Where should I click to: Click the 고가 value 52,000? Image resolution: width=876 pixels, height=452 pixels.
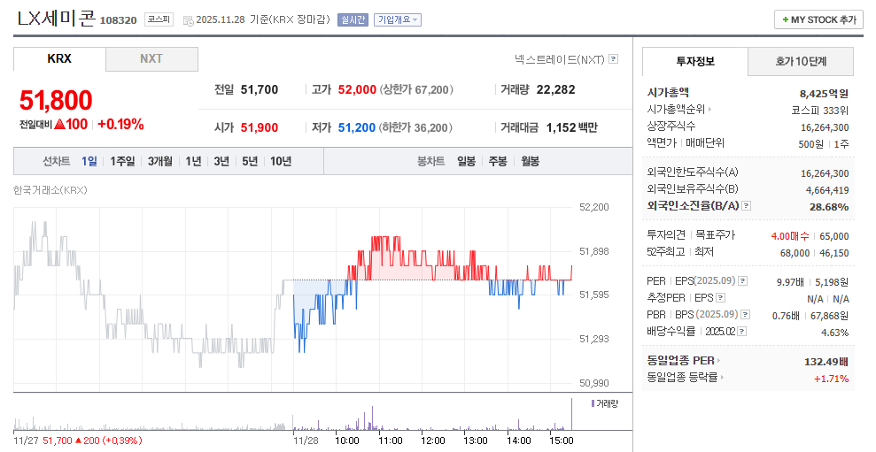(357, 89)
